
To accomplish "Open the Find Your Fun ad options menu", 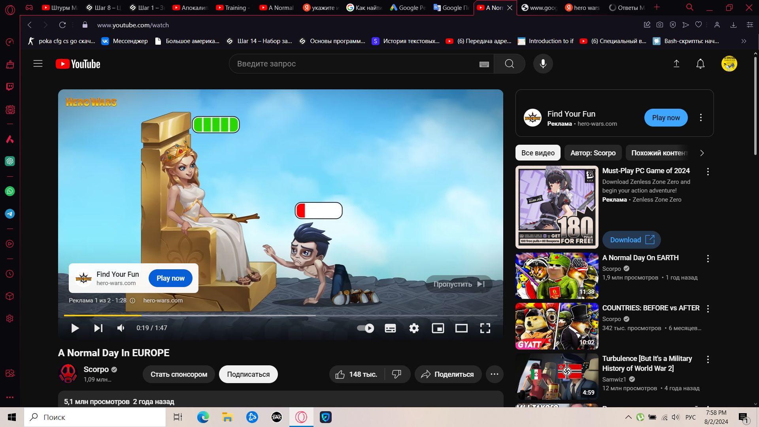I will pyautogui.click(x=700, y=118).
